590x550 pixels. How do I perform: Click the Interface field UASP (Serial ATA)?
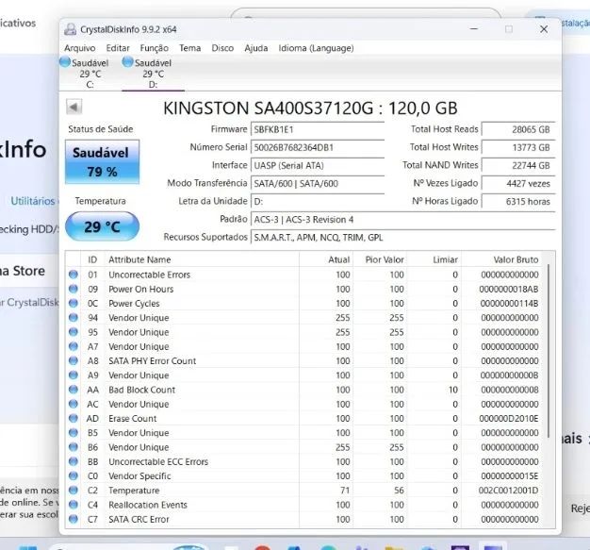tap(318, 165)
